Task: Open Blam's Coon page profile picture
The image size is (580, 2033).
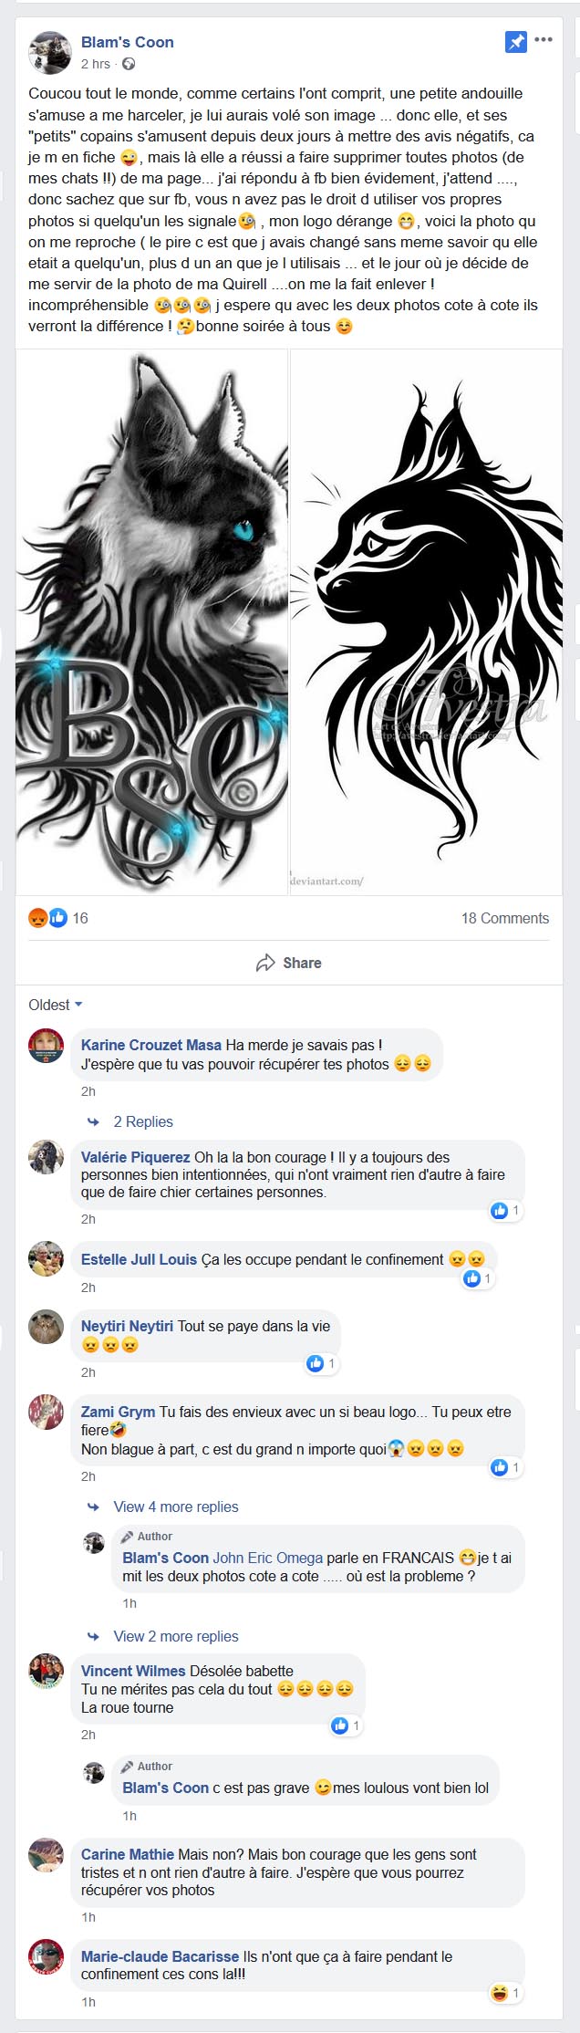Action: [50, 52]
